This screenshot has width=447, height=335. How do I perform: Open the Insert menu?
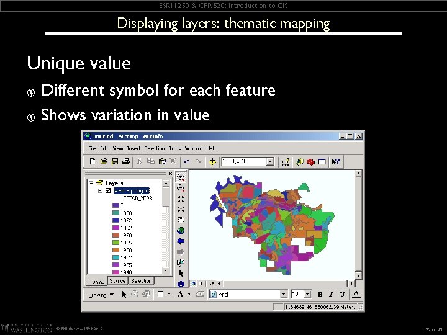tap(133, 148)
